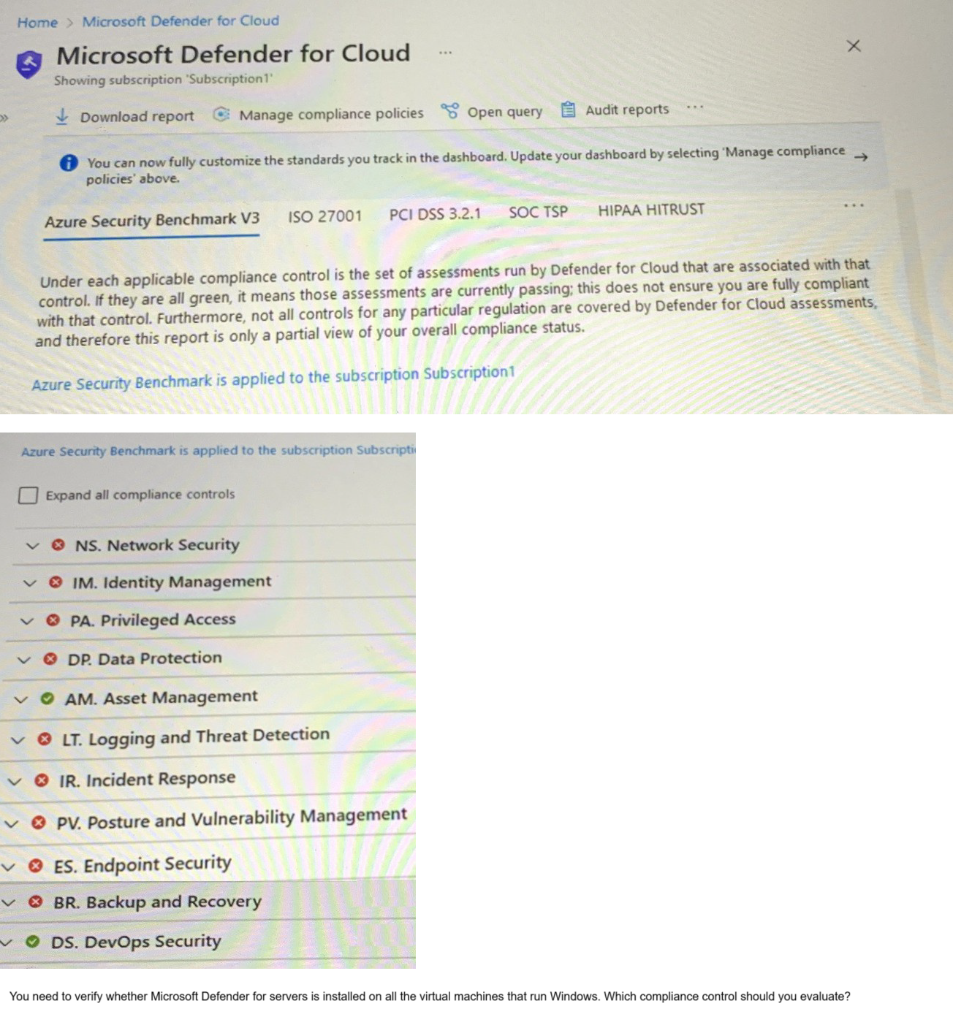Click the Download report arrow icon
This screenshot has height=1017, width=953.
63,116
